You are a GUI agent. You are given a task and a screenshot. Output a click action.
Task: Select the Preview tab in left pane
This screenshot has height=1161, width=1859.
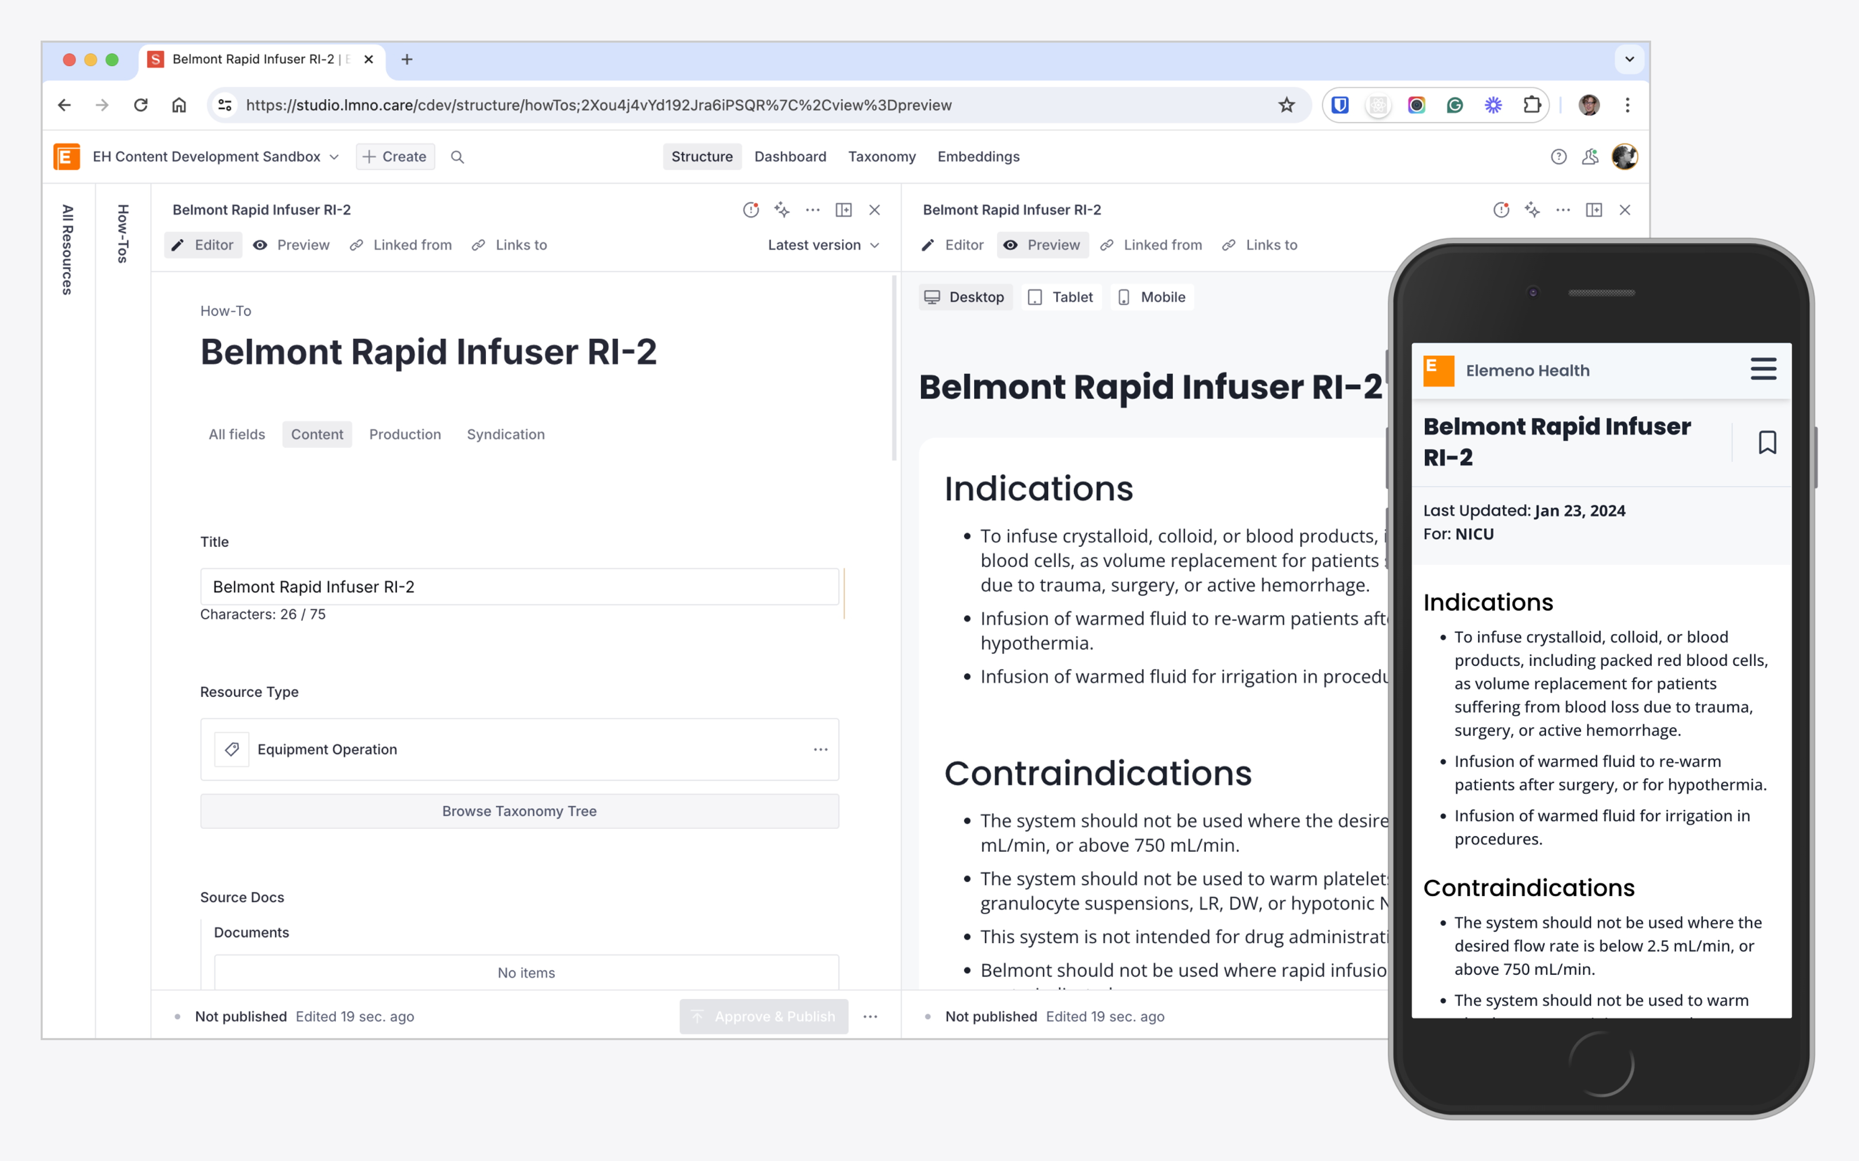point(292,245)
